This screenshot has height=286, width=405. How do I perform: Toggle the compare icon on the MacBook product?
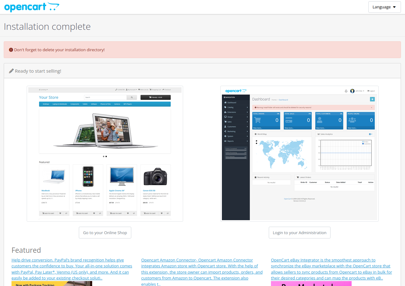pos(67,213)
